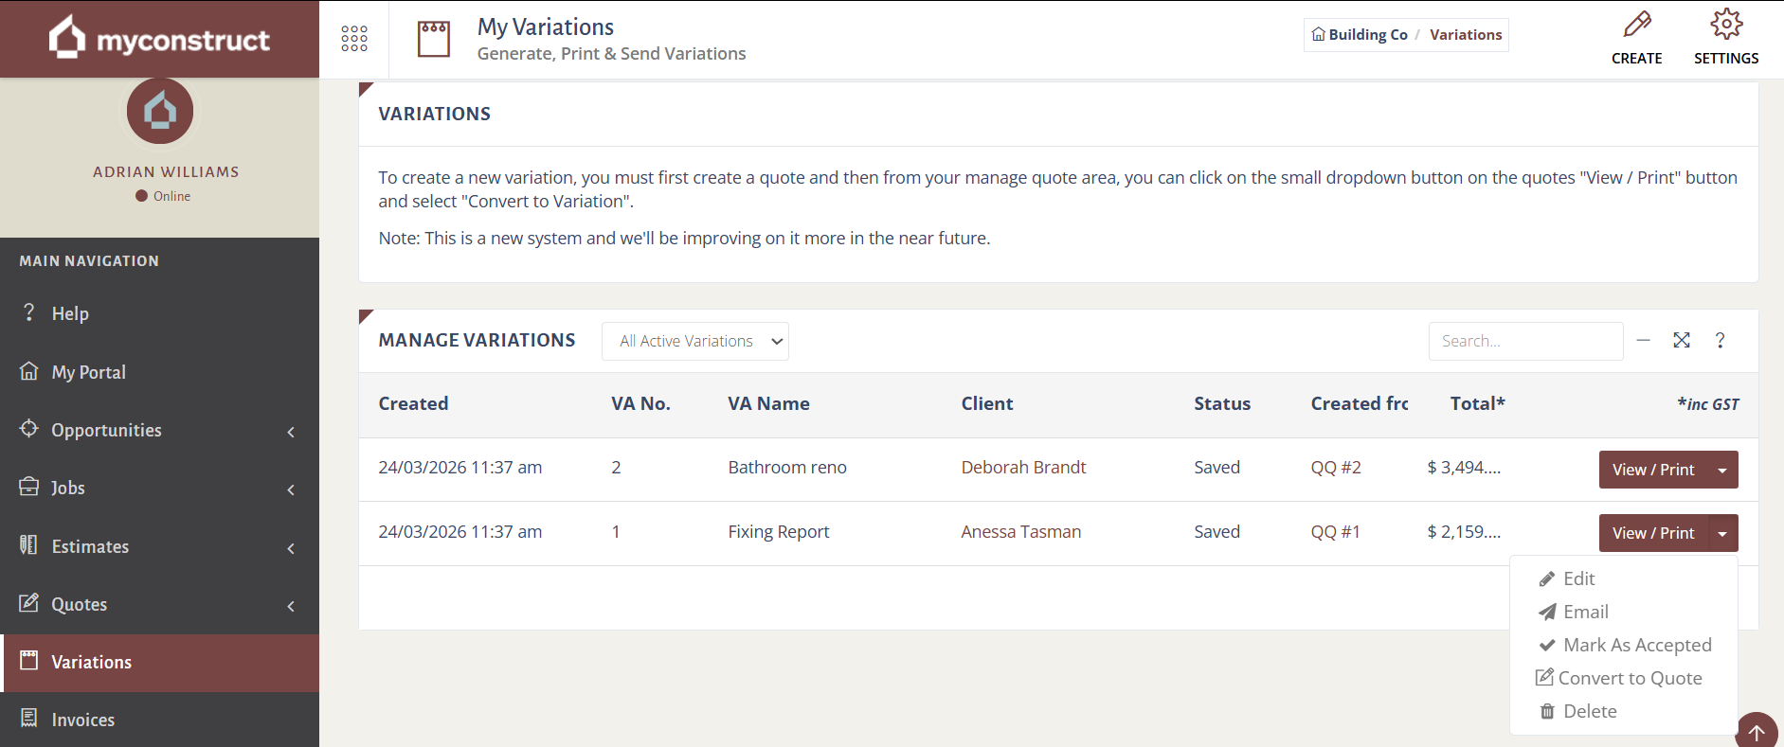Open dropdown arrow for Bathroom reno row
Viewport: 1784px width, 747px height.
pos(1722,471)
